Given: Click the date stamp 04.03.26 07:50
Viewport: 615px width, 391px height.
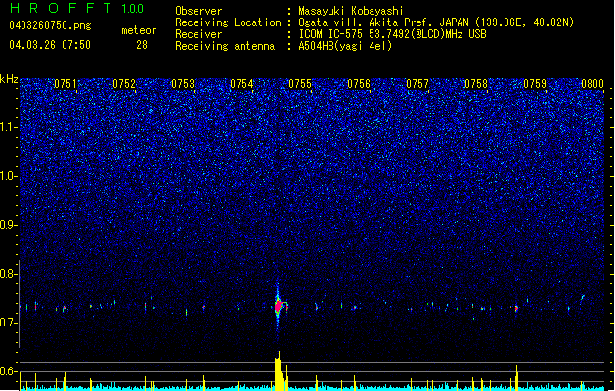Looking at the screenshot, I should point(50,45).
